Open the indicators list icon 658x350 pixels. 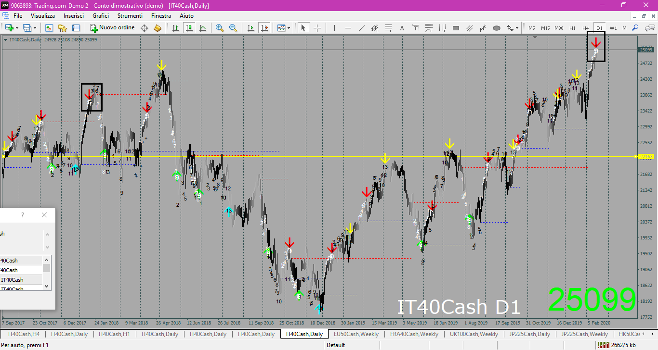[281, 28]
